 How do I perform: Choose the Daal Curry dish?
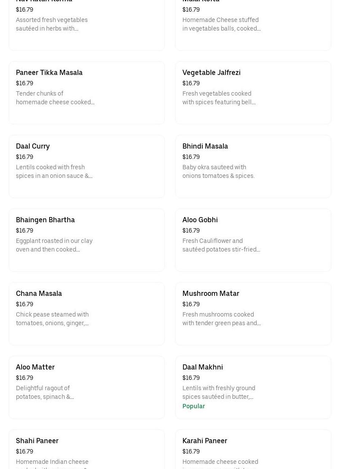tap(33, 146)
